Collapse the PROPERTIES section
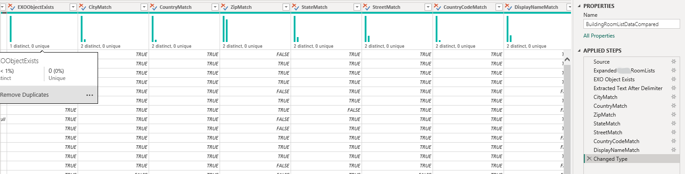This screenshot has width=685, height=174. (579, 6)
